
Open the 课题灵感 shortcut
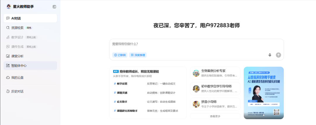(x=122, y=93)
